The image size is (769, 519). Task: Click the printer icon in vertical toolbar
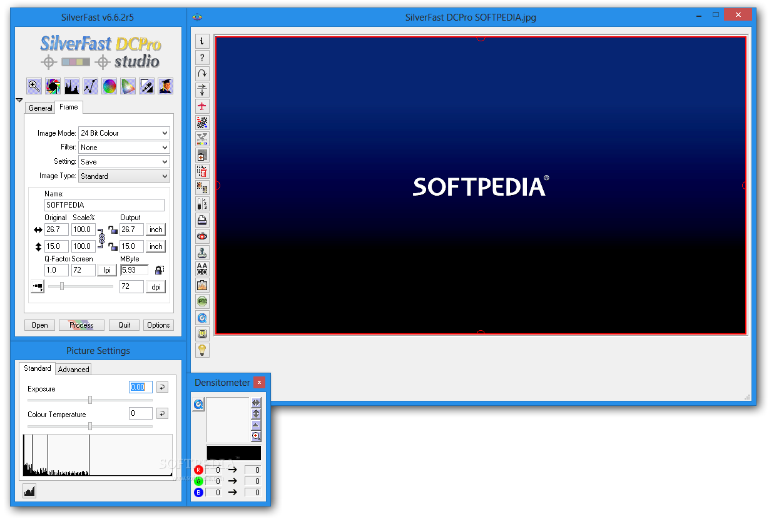click(x=202, y=220)
